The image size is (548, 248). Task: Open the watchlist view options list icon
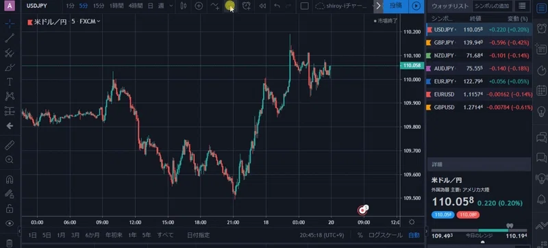click(522, 6)
